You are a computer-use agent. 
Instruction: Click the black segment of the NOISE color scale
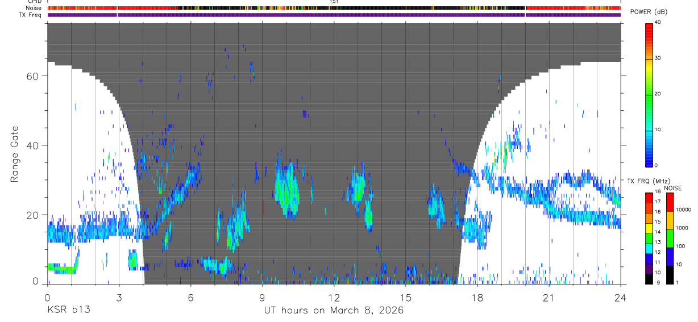(x=670, y=274)
